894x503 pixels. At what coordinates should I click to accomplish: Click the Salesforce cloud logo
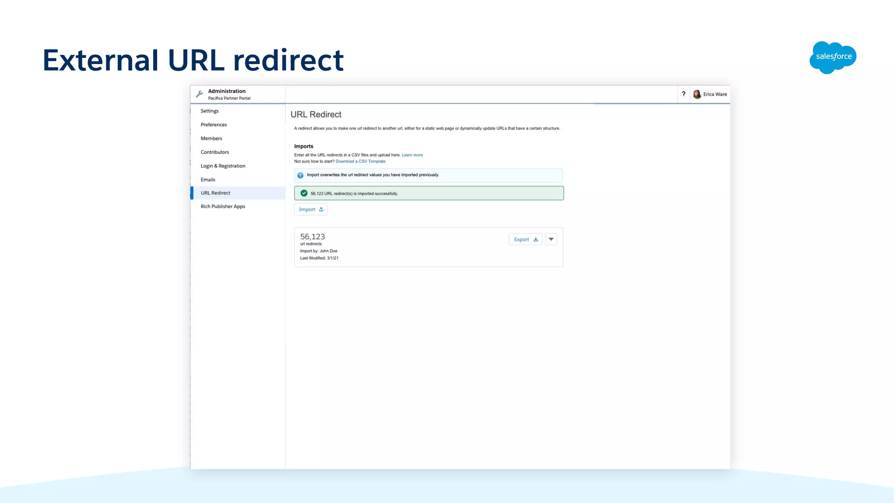tap(833, 58)
